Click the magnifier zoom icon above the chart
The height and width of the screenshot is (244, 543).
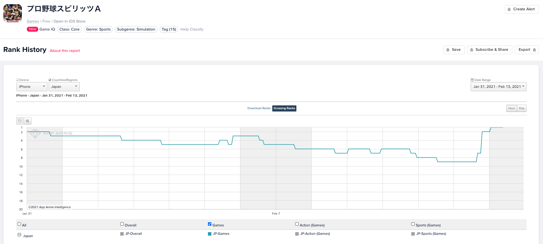click(x=28, y=121)
